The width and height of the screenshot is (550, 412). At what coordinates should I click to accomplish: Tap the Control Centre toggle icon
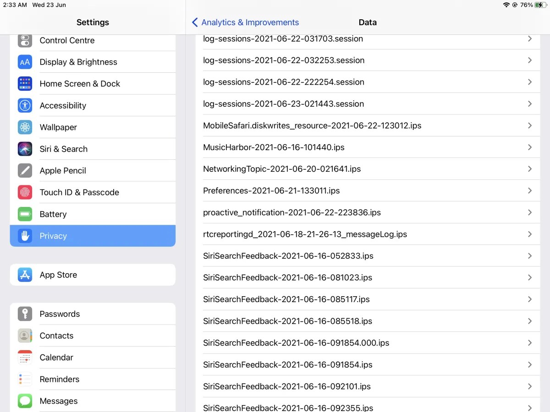point(25,40)
